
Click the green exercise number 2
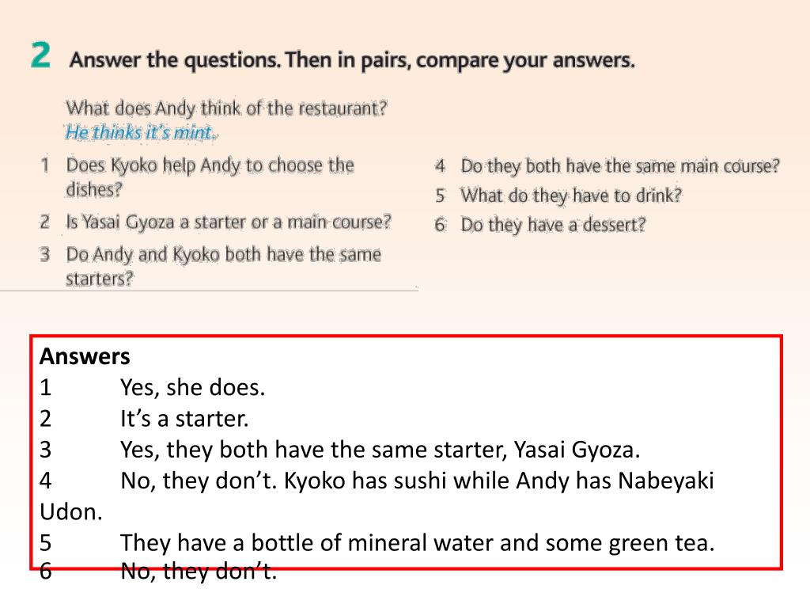pyautogui.click(x=41, y=55)
